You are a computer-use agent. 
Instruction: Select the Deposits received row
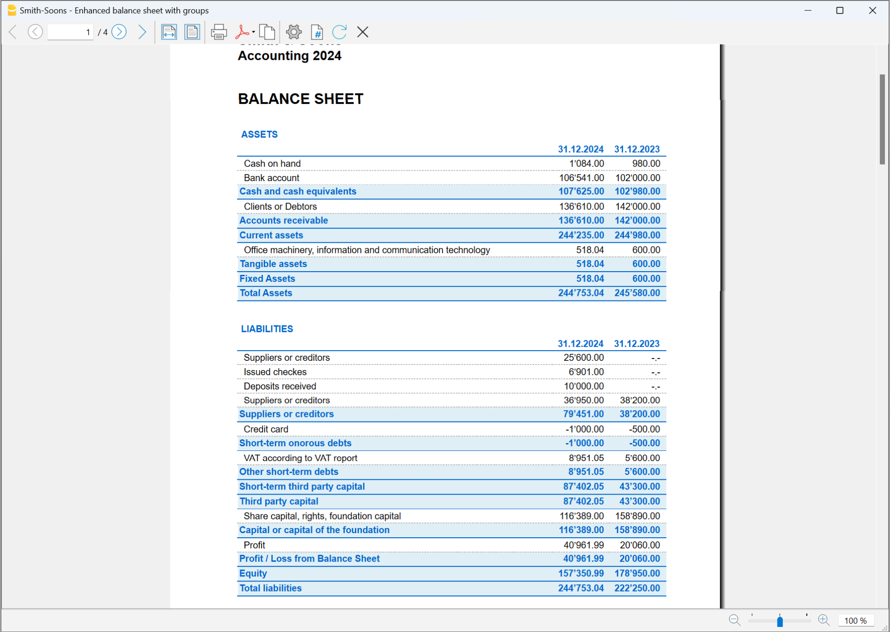(x=451, y=386)
